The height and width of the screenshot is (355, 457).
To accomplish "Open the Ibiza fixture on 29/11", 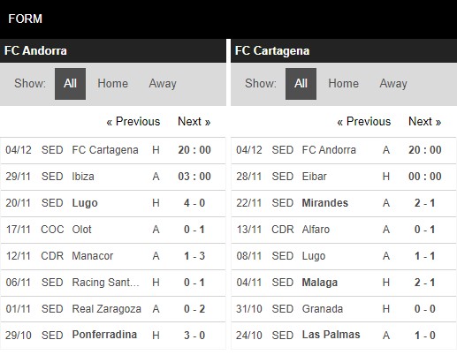I will pos(113,177).
